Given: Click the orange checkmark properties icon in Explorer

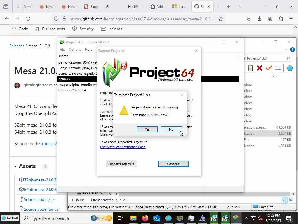Looking at the screenshot, I should click(269, 68).
